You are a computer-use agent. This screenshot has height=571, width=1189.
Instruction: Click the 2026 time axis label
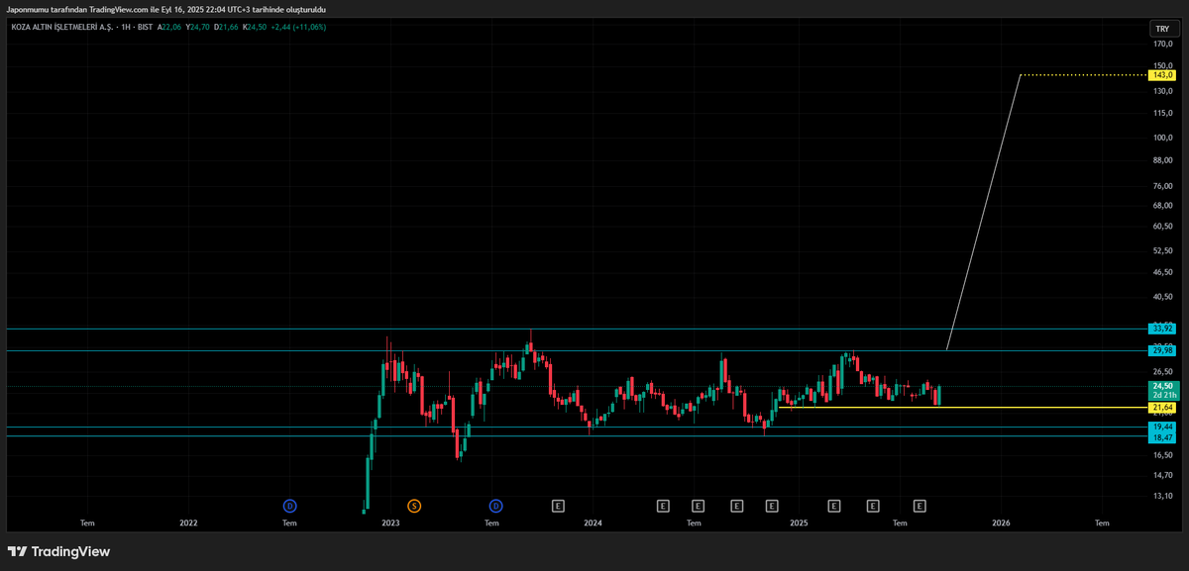pos(1001,522)
